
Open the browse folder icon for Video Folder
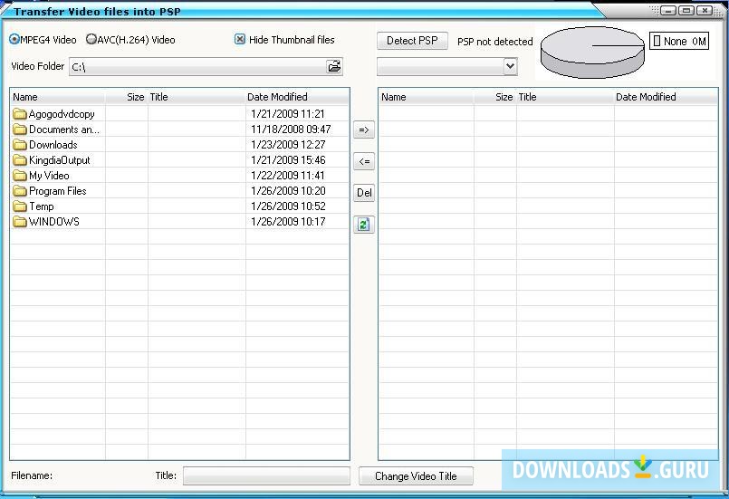[x=334, y=66]
